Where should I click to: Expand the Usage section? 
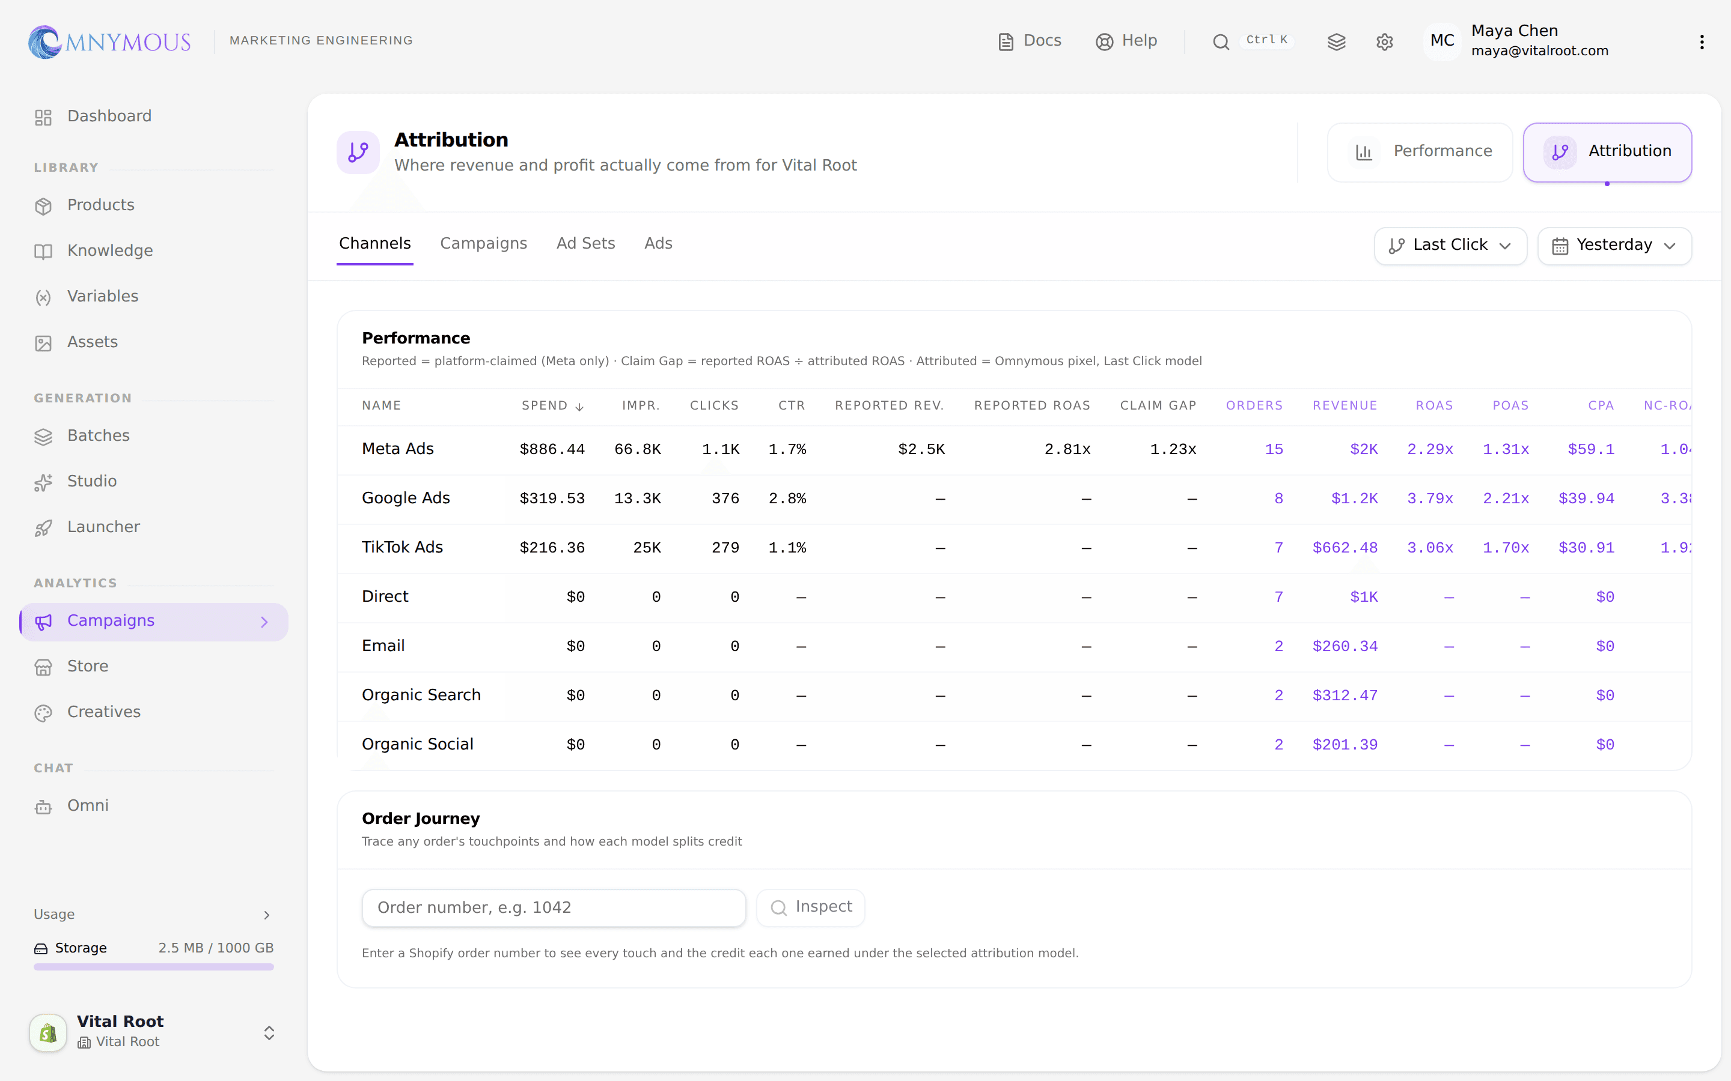tap(153, 915)
